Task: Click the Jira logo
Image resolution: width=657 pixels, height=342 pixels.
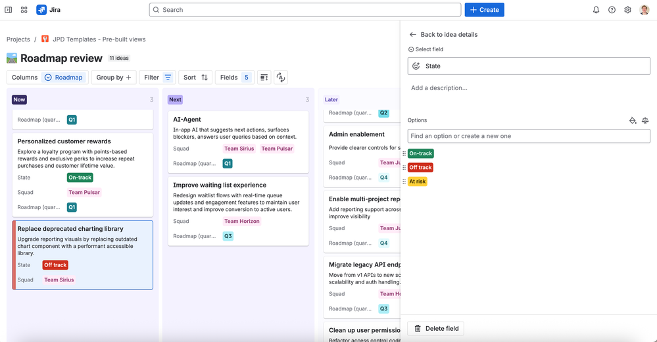Action: (41, 10)
